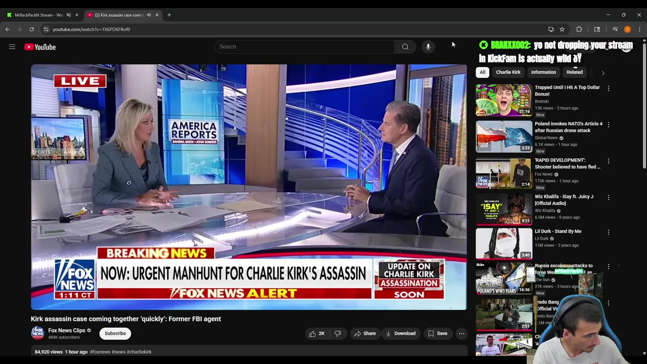647x364 pixels.
Task: Close the MrBackPackN Stream tab
Action: pos(77,15)
